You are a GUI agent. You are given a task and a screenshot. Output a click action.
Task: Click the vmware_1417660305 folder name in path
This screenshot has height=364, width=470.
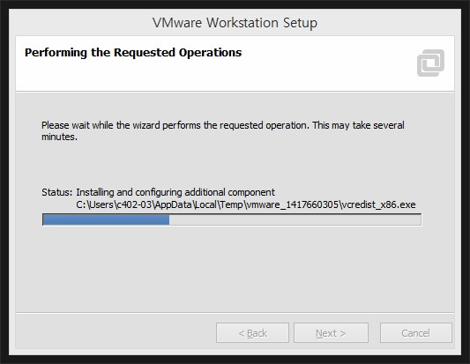292,204
